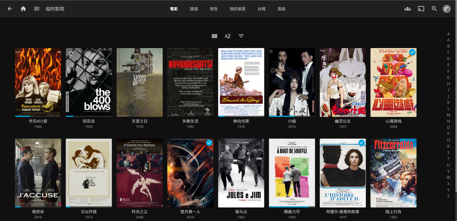This screenshot has width=457, height=221.
Task: Open the Princess Mononoke poster
Action: tap(343, 83)
